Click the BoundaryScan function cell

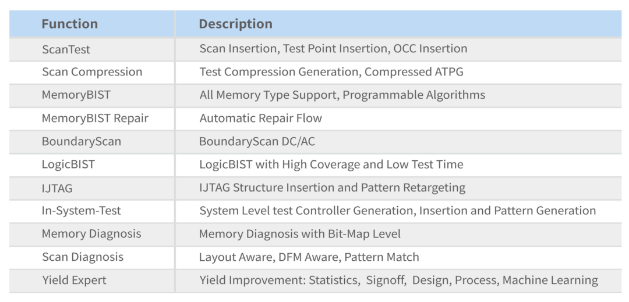point(82,142)
